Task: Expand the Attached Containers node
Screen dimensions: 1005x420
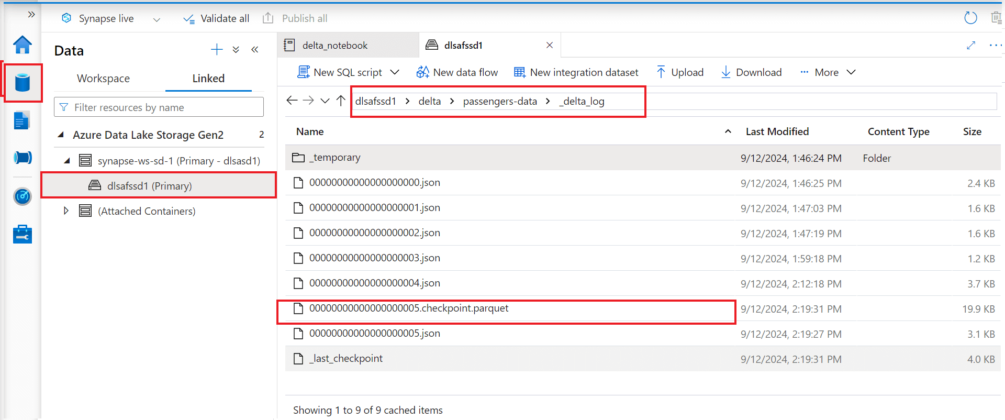Action: pyautogui.click(x=66, y=211)
